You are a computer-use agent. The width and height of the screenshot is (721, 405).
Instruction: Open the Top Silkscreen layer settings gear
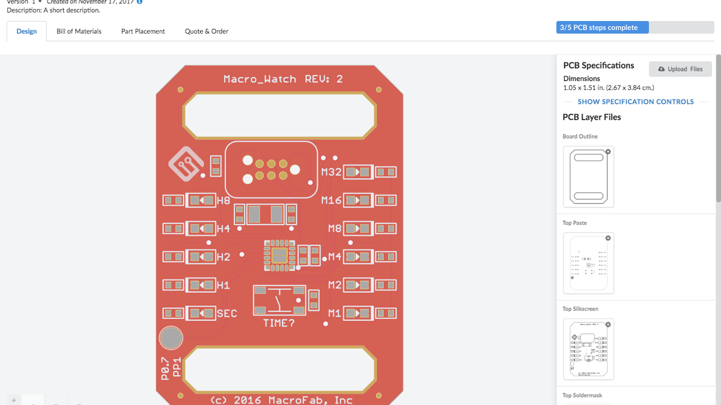(x=607, y=324)
